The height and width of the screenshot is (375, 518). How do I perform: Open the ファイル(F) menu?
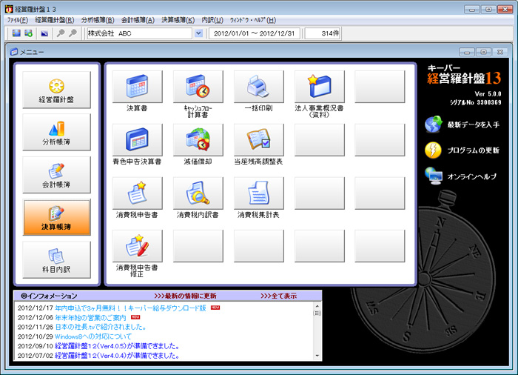point(18,20)
